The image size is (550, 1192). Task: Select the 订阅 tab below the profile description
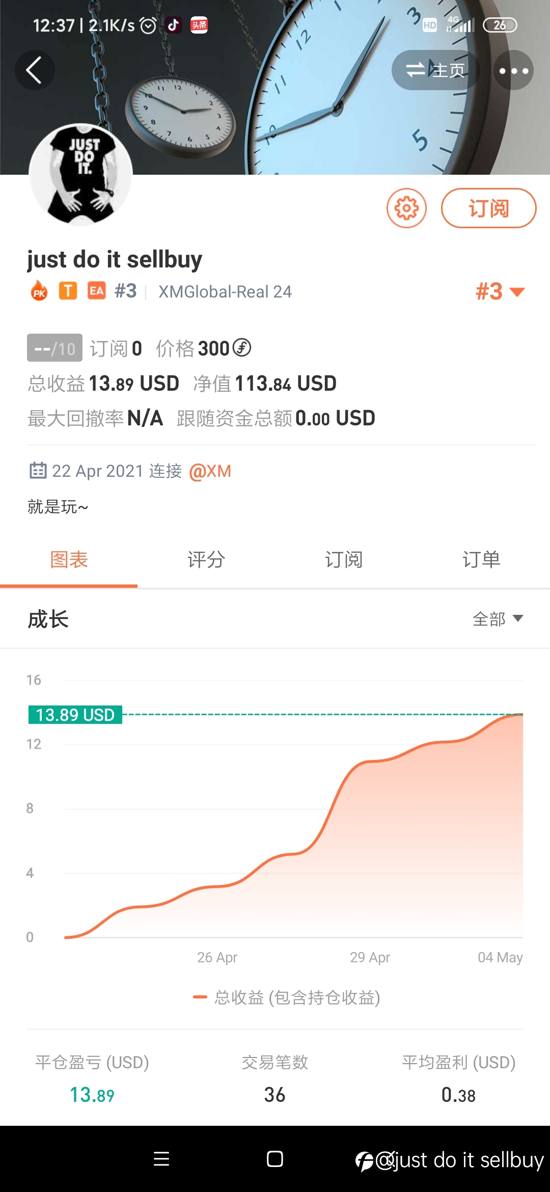(344, 559)
